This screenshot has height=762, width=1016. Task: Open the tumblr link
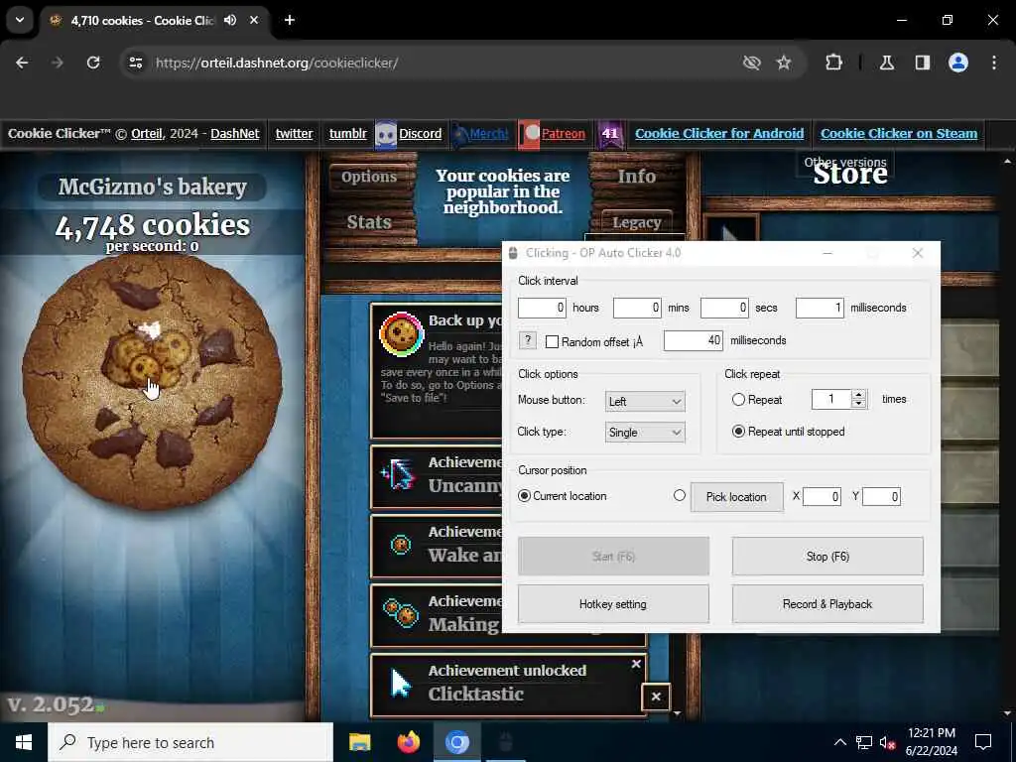pos(348,134)
